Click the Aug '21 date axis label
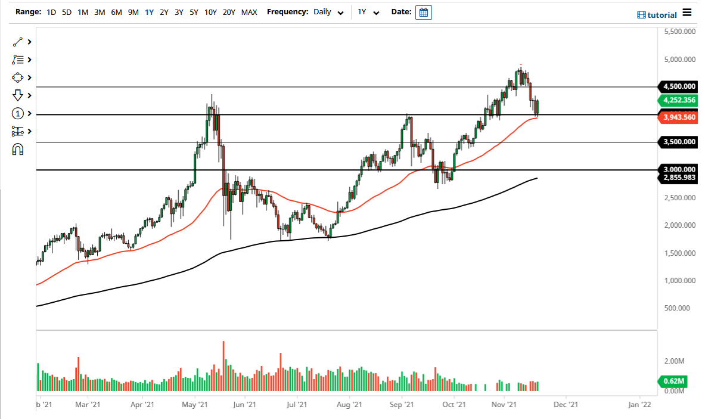Image resolution: width=702 pixels, height=419 pixels. pos(349,405)
